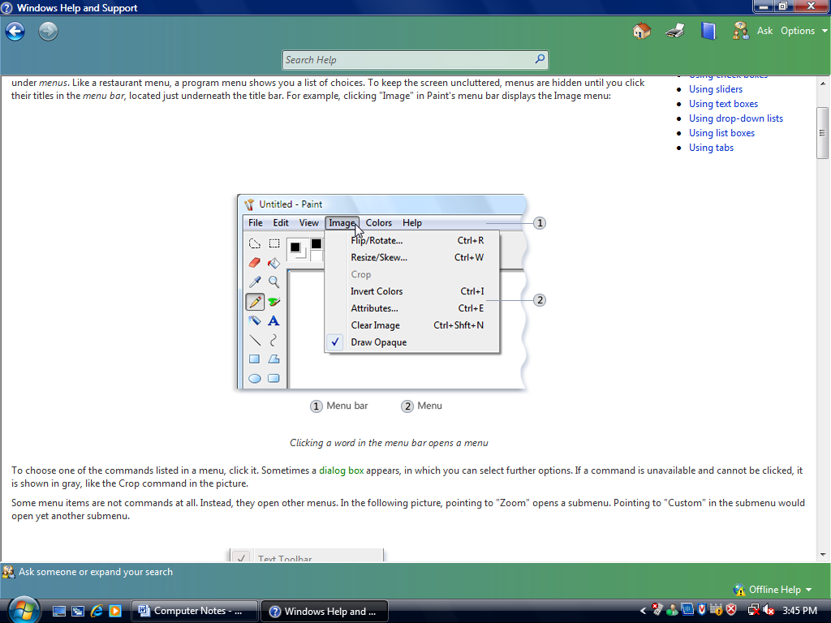Select the Text tool letter A

point(274,320)
